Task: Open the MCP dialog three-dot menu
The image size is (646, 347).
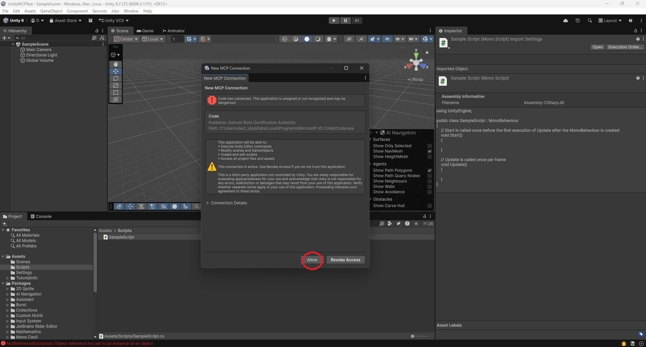Action: pyautogui.click(x=366, y=78)
